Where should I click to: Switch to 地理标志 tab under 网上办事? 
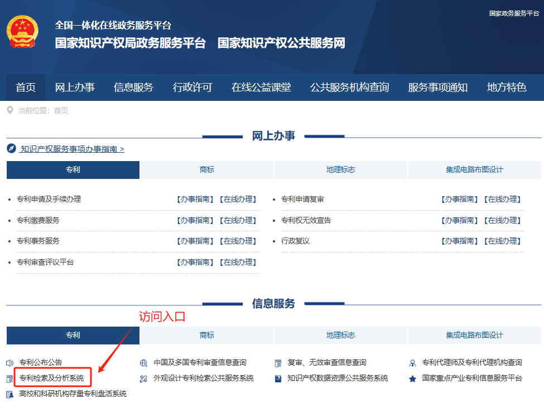341,170
